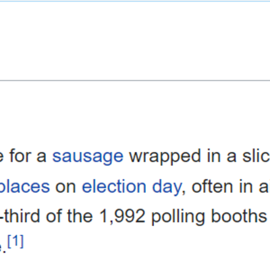Screen dimensions: 270x270
Task: Click the word "-third" in the third line
Action: (x=21, y=217)
